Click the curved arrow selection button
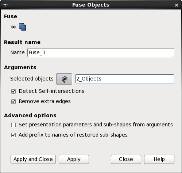Image resolution: width=182 pixels, height=173 pixels. [x=64, y=79]
